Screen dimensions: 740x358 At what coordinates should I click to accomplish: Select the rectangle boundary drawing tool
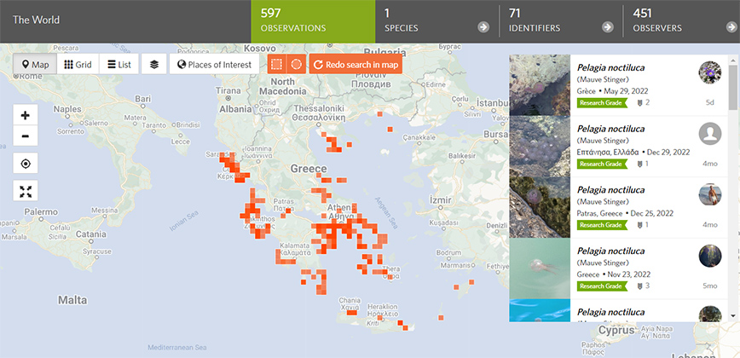click(275, 65)
